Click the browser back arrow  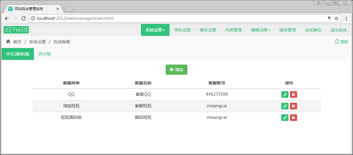coord(7,18)
